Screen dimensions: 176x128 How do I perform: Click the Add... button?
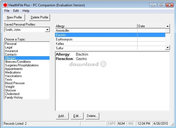62,116
